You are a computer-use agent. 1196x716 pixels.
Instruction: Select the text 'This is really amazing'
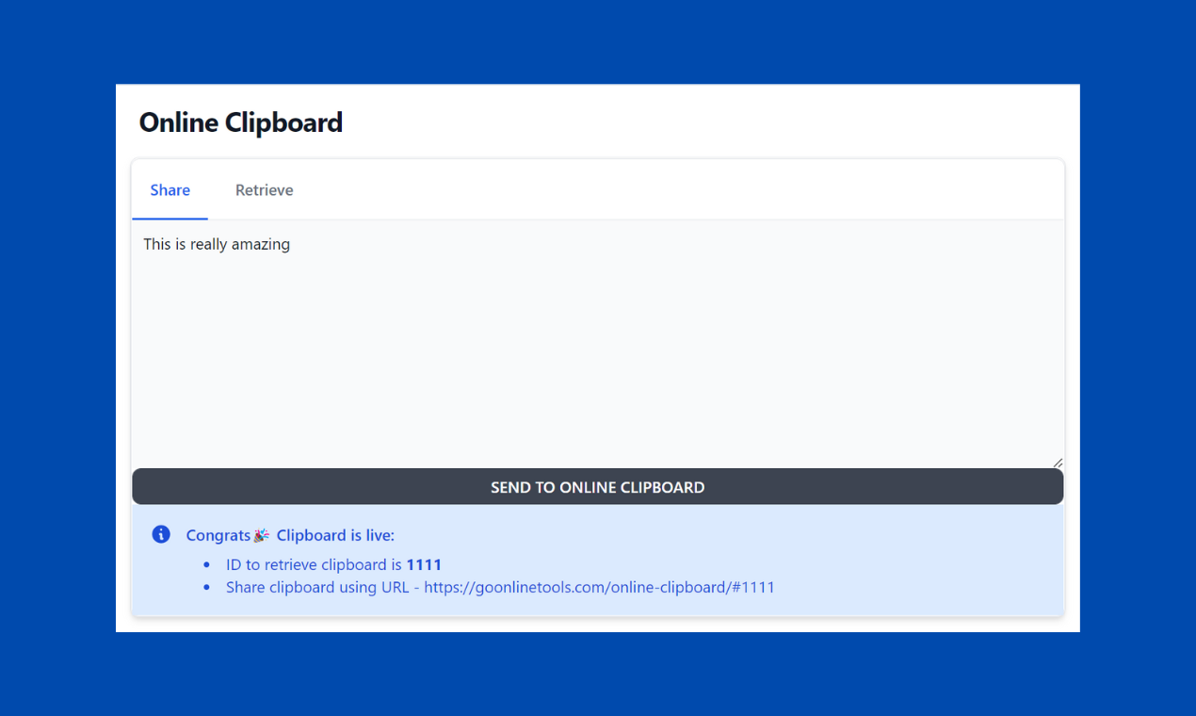[217, 244]
